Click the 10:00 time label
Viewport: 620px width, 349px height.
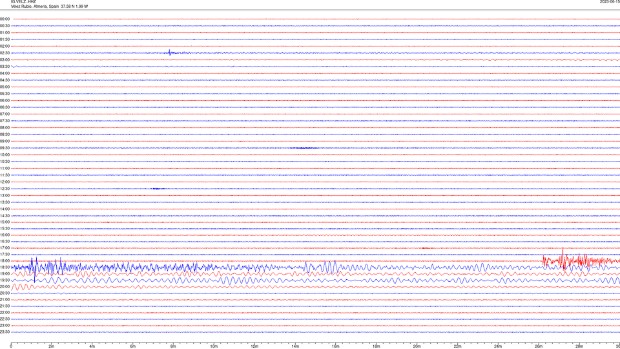click(x=5, y=154)
